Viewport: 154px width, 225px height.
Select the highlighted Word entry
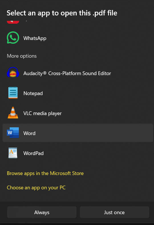(x=78, y=133)
